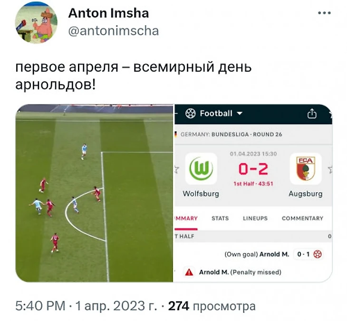Open the offside pitch image

click(x=94, y=193)
